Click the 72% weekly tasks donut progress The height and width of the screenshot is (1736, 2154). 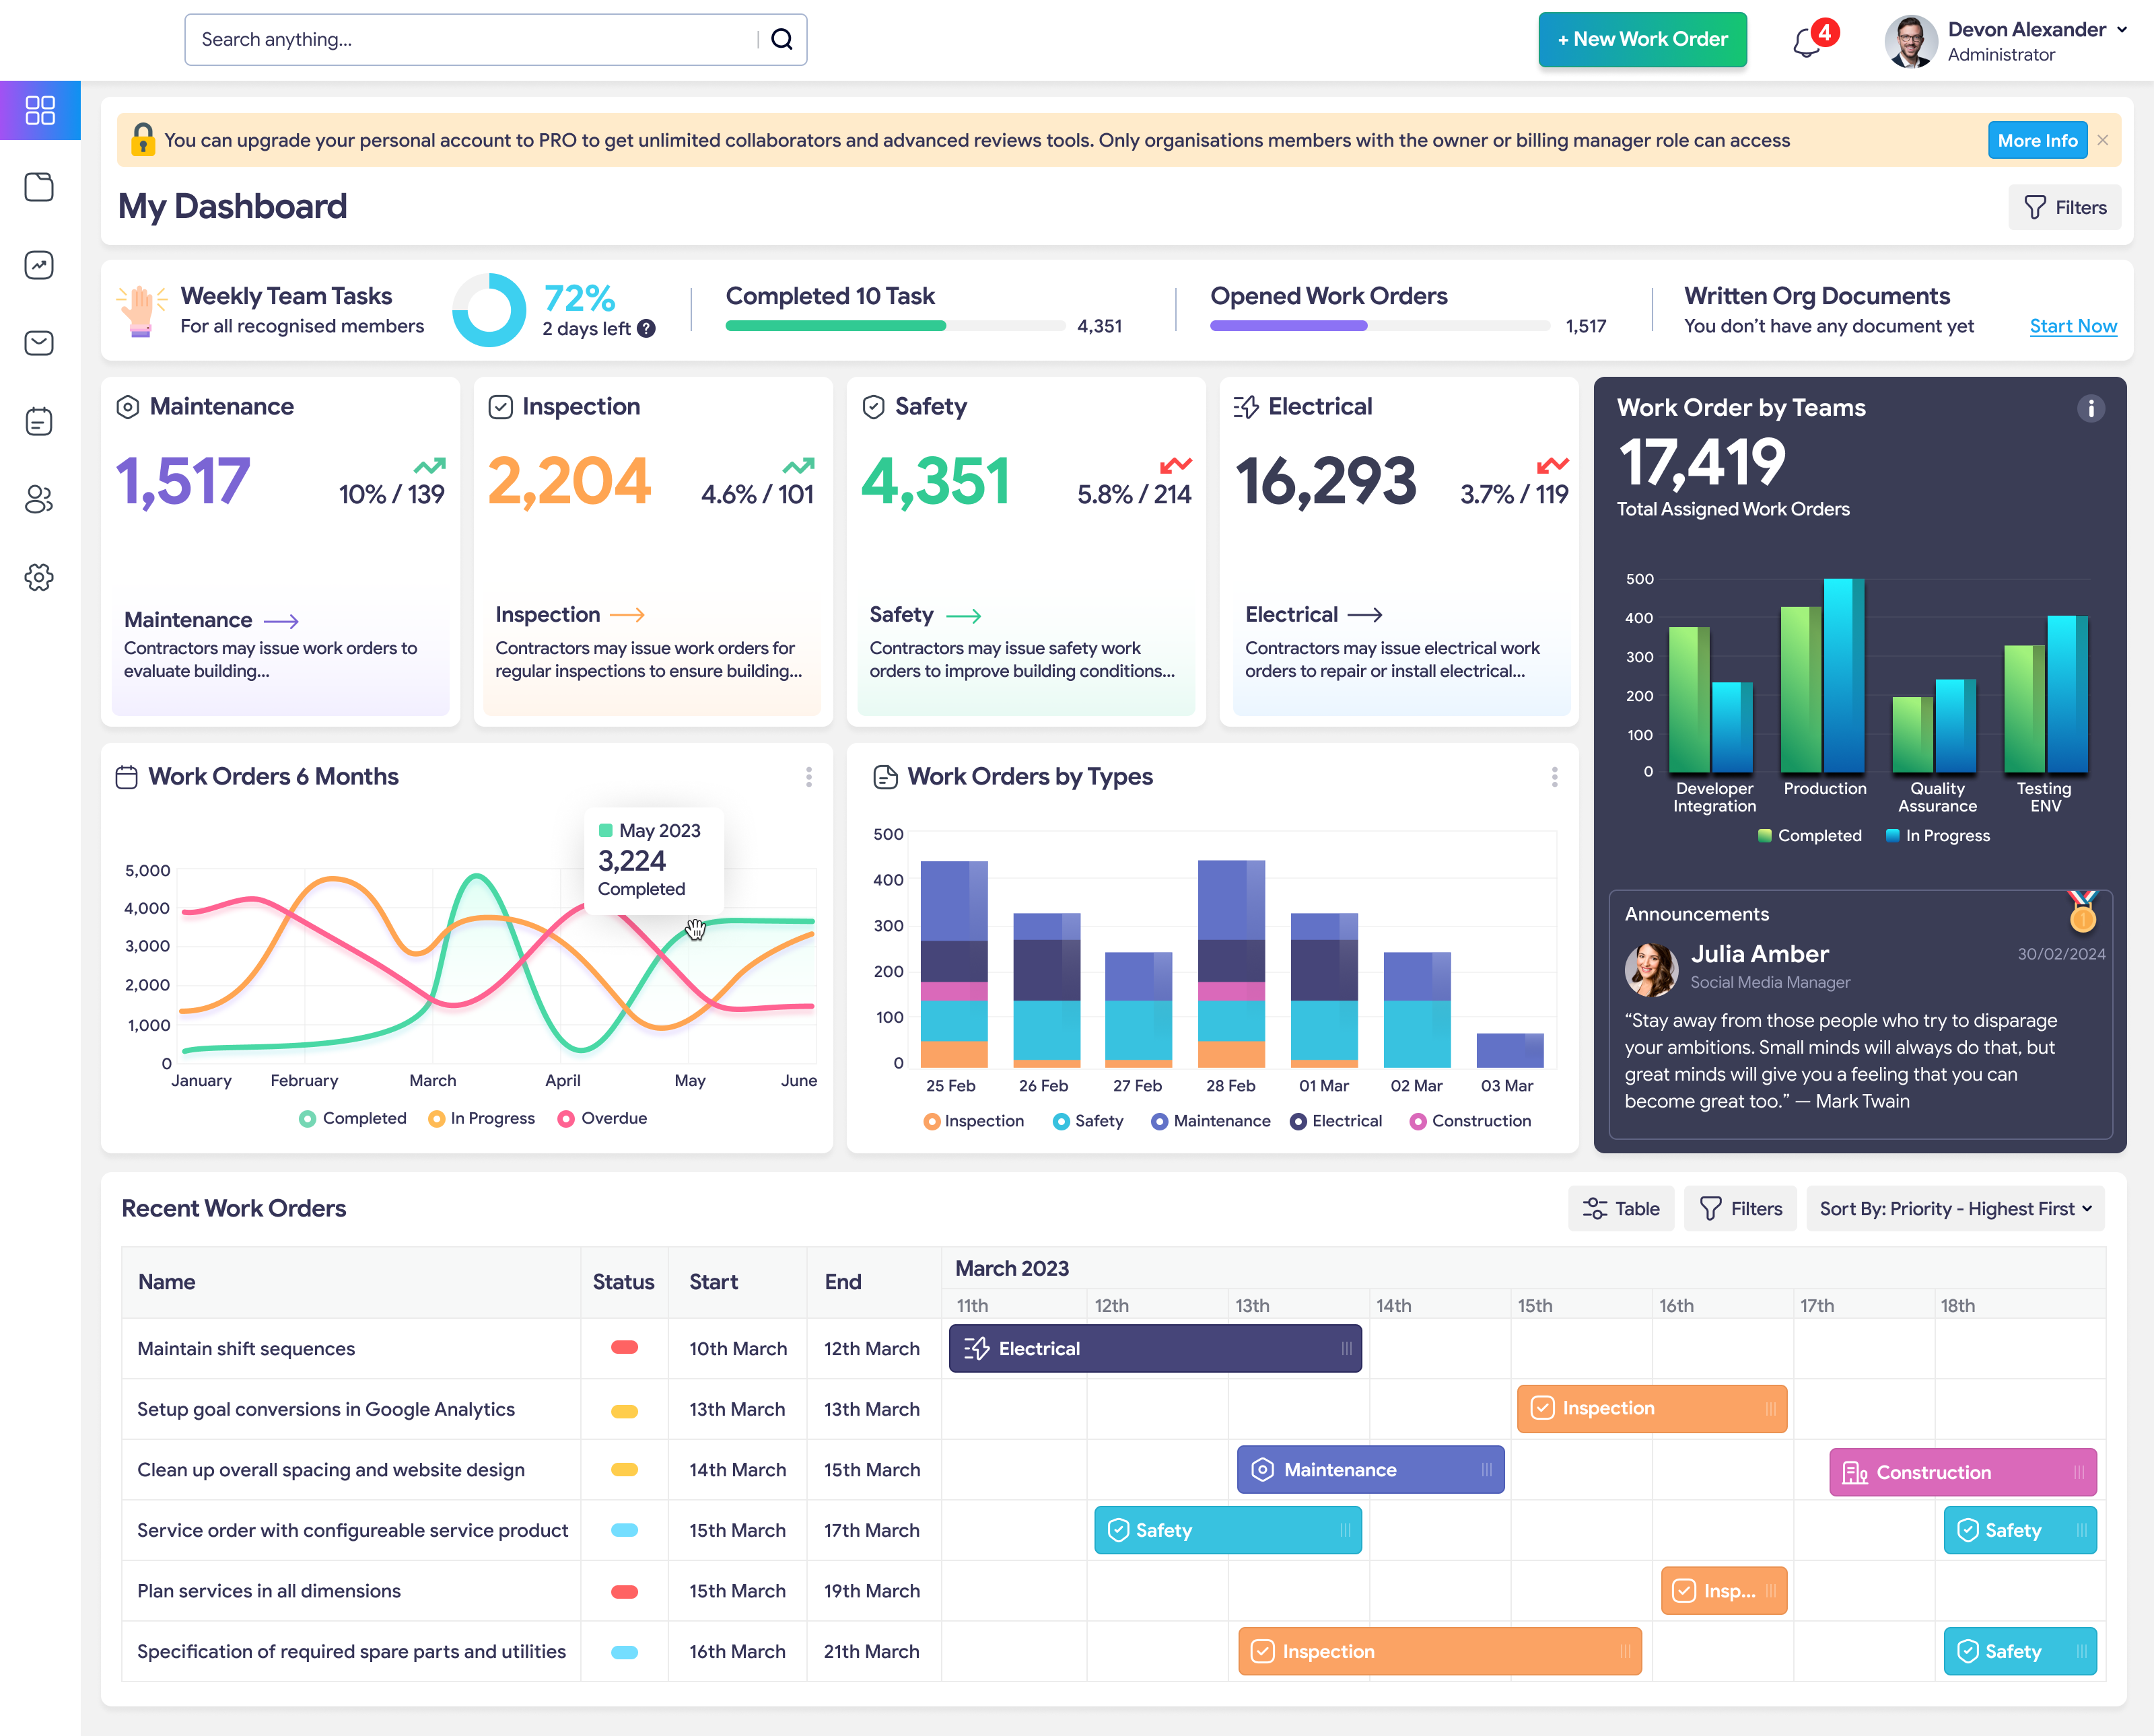(x=489, y=310)
